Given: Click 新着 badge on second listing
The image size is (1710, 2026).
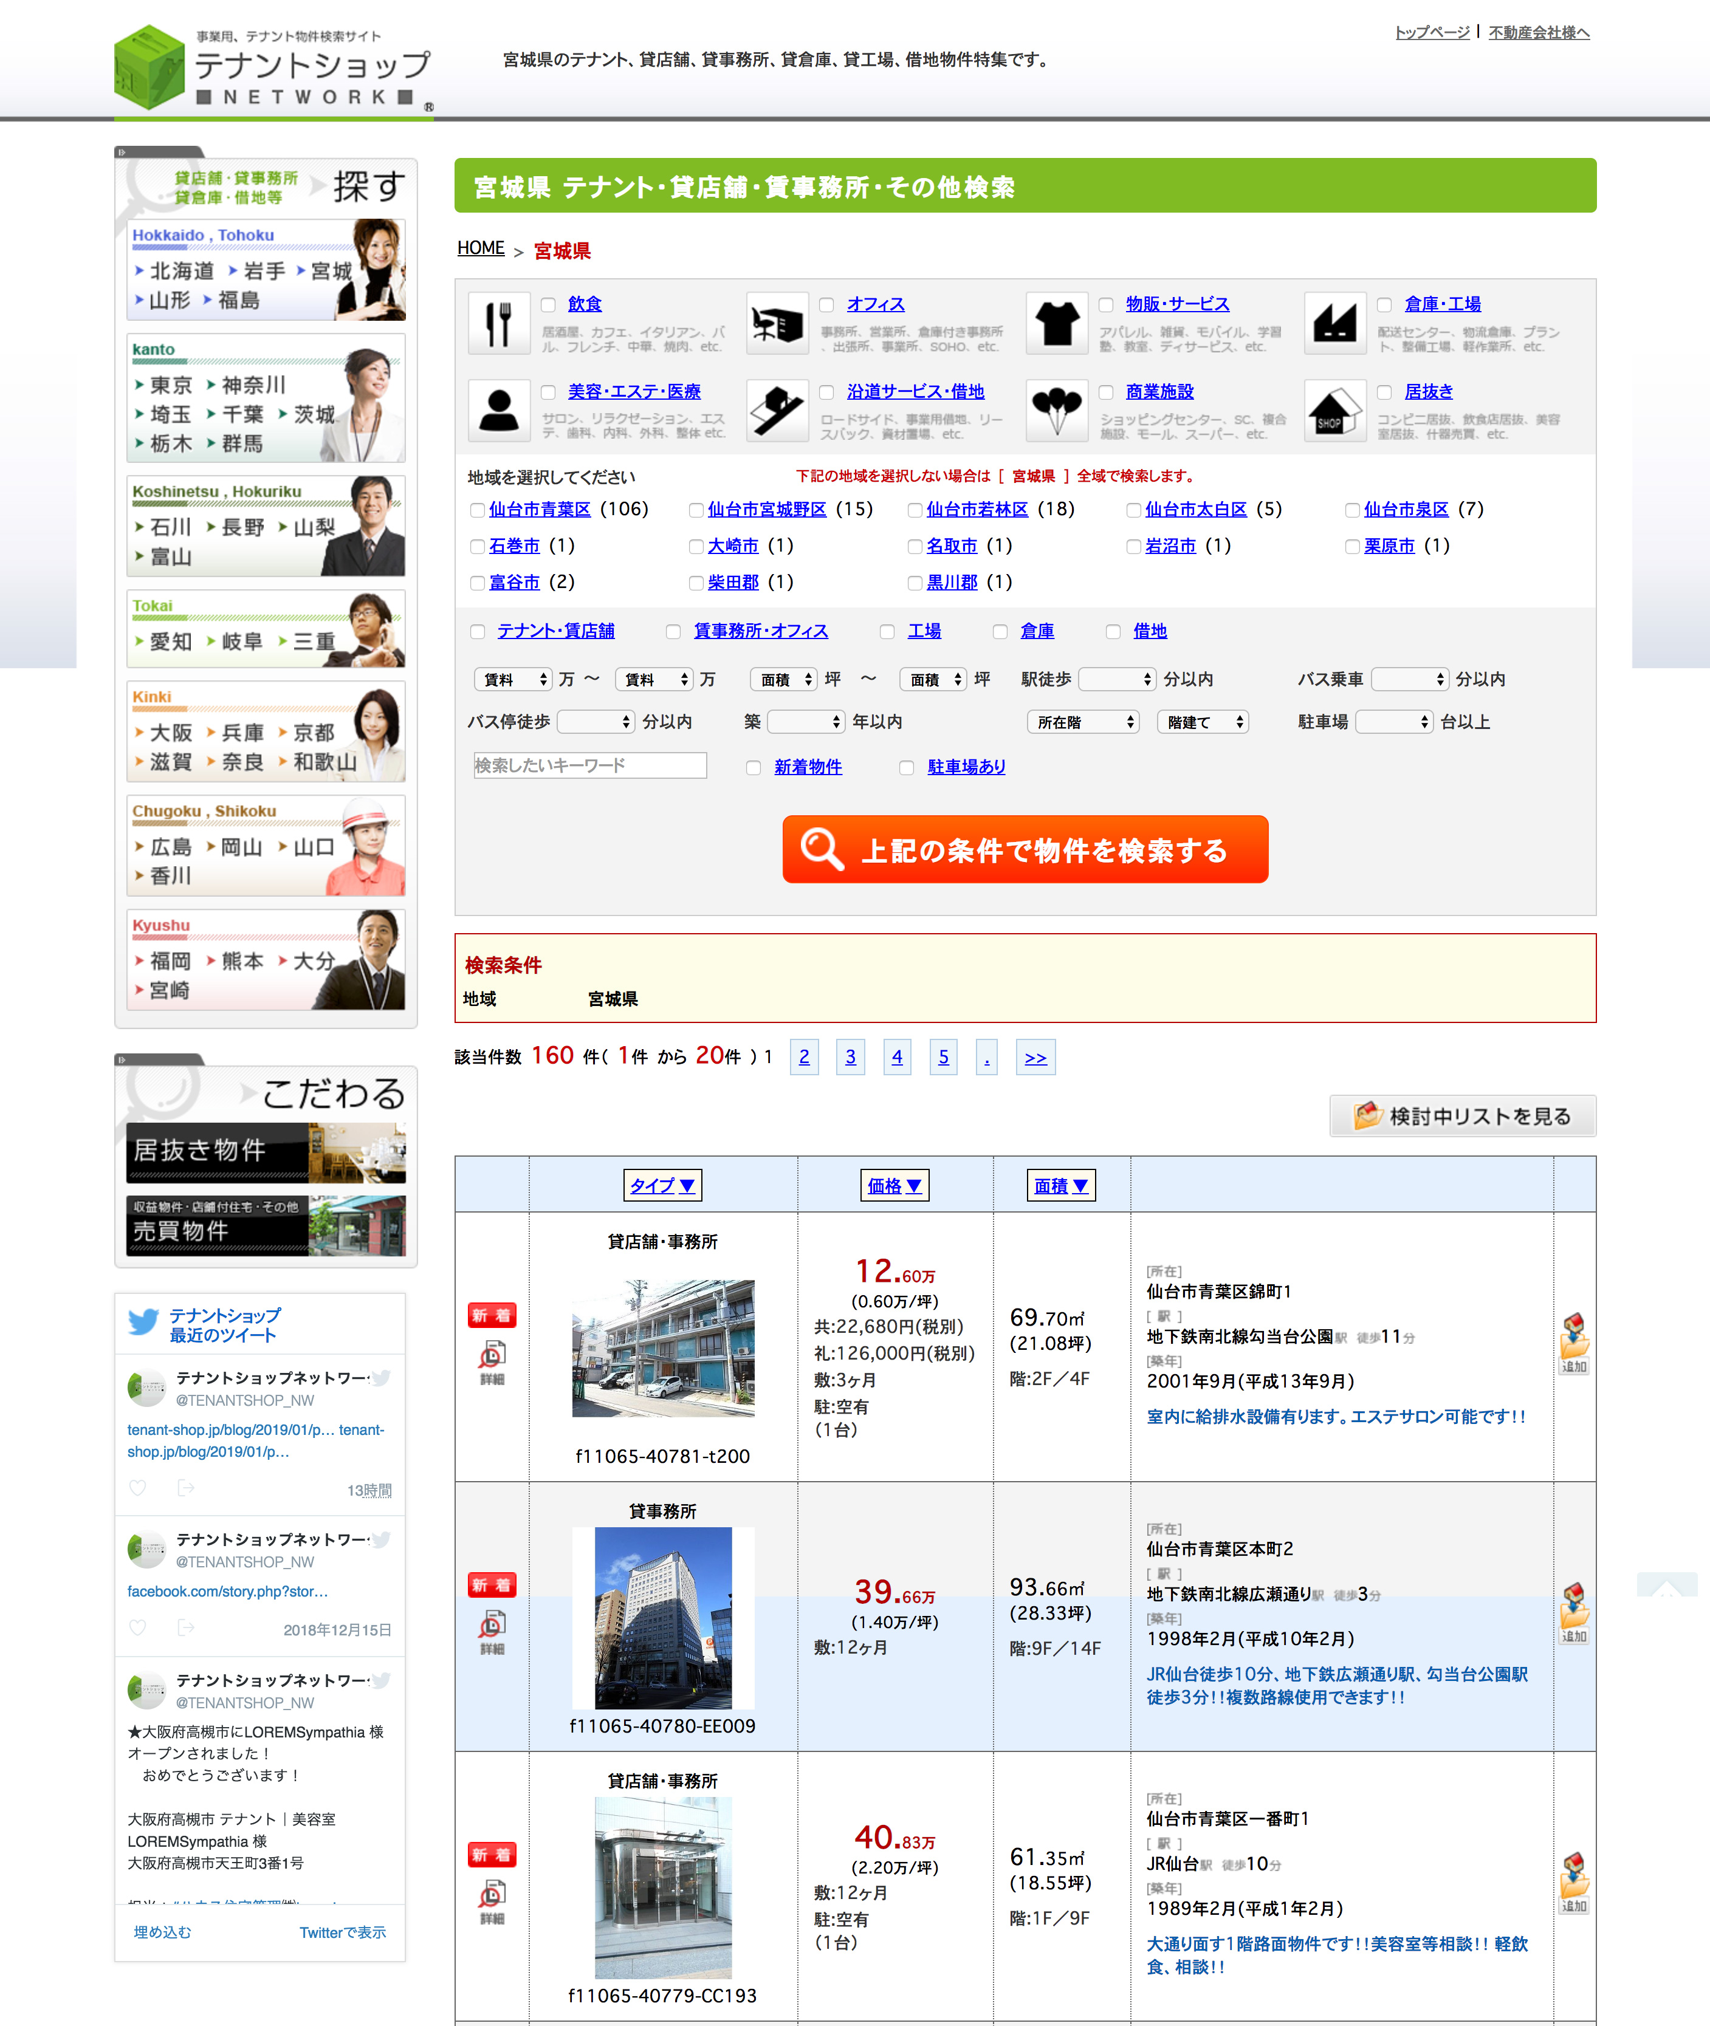Looking at the screenshot, I should [492, 1585].
